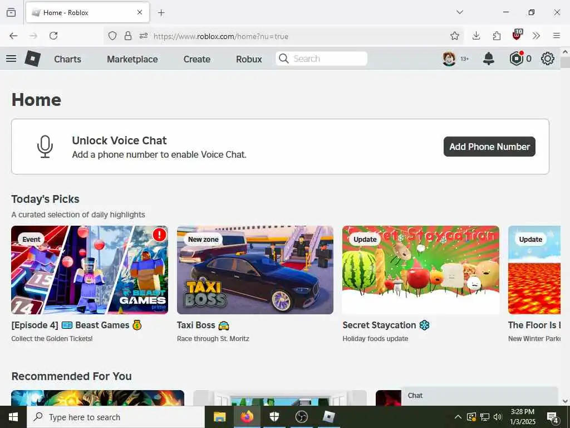Open the Robux menu item

249,59
